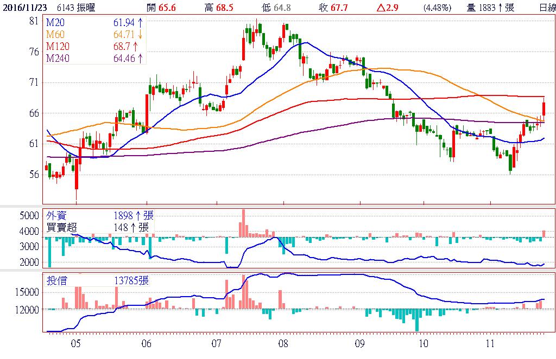Click the high price 高 68.5
This screenshot has width=556, height=359.
pos(219,8)
